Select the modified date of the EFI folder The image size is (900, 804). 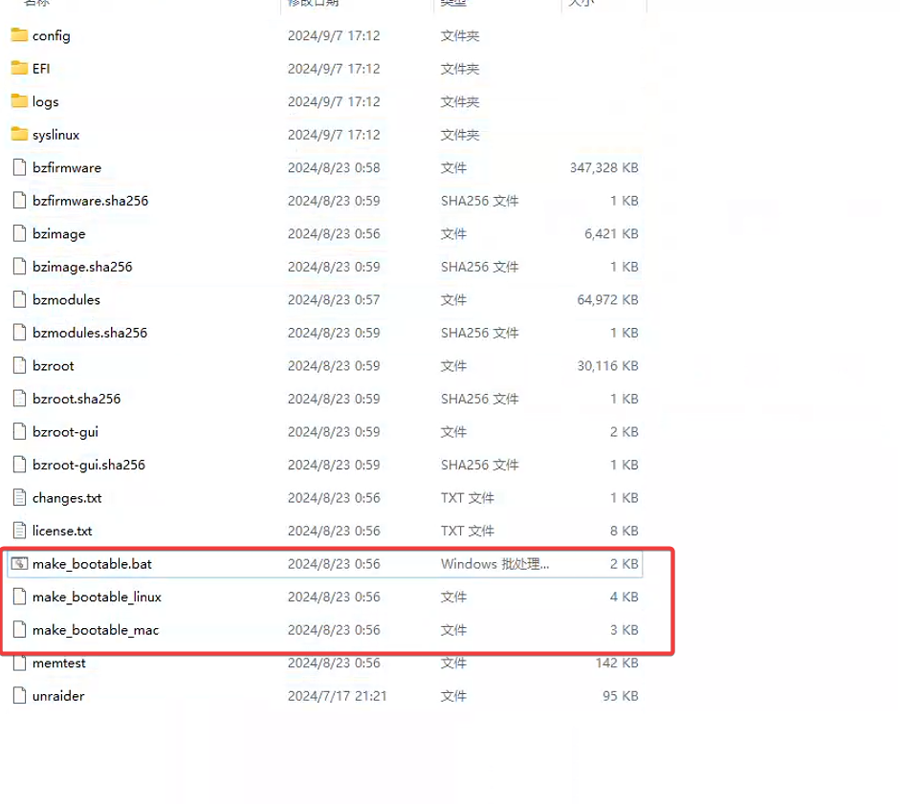[x=334, y=69]
